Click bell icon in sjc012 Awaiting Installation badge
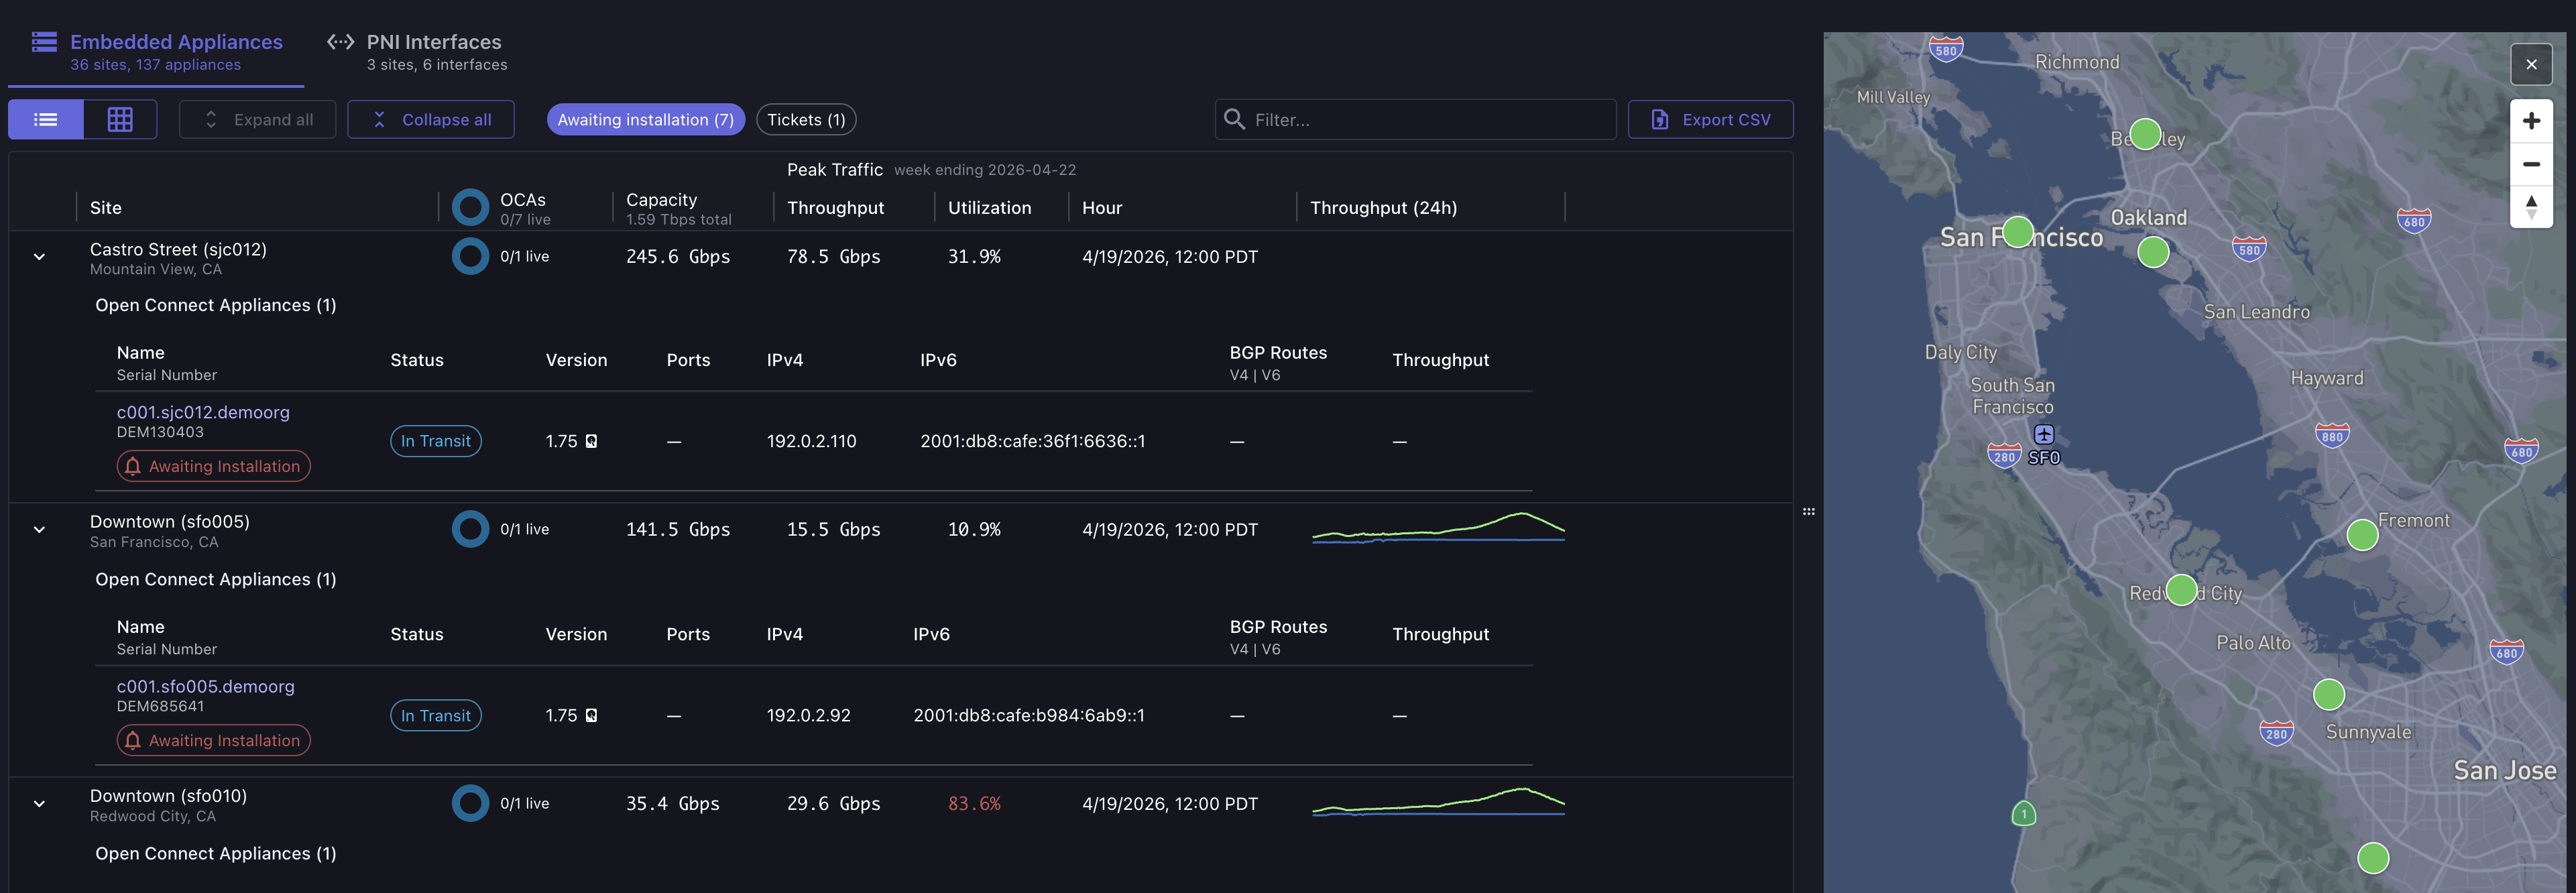 (x=133, y=466)
